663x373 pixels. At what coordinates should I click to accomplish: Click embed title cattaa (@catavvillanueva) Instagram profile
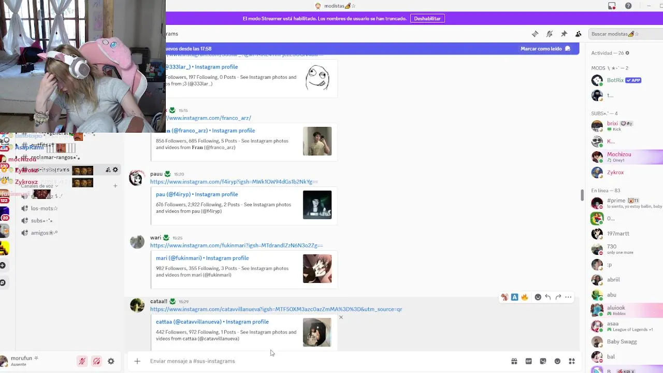click(x=212, y=322)
